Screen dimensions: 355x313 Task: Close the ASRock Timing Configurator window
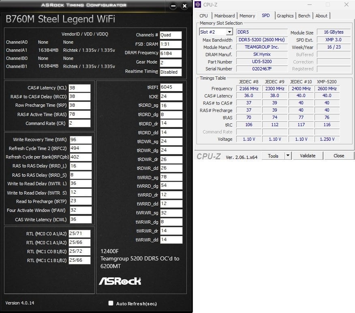click(x=184, y=6)
